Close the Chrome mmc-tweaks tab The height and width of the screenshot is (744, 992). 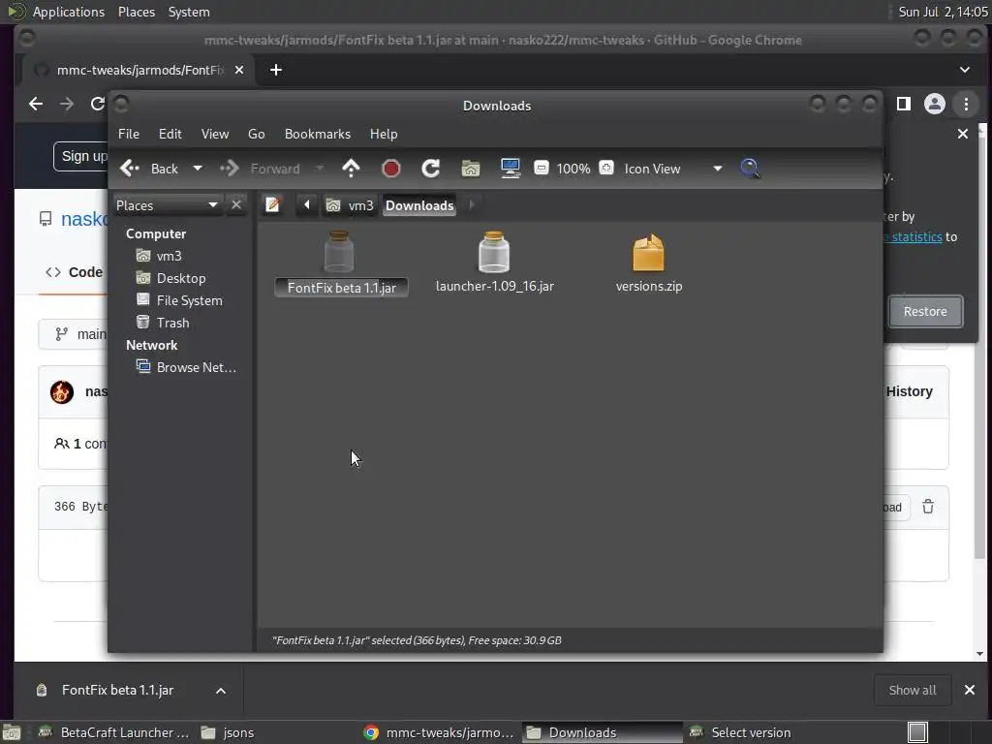[x=239, y=70]
